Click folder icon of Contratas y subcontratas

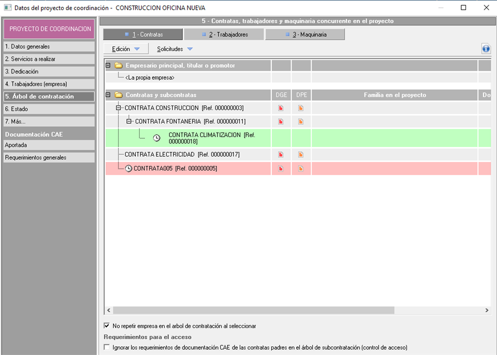[119, 95]
